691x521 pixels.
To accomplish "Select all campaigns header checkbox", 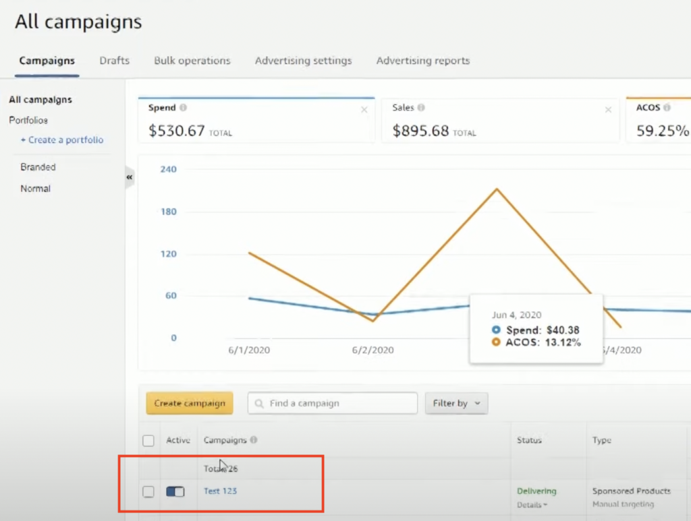I will click(x=148, y=441).
